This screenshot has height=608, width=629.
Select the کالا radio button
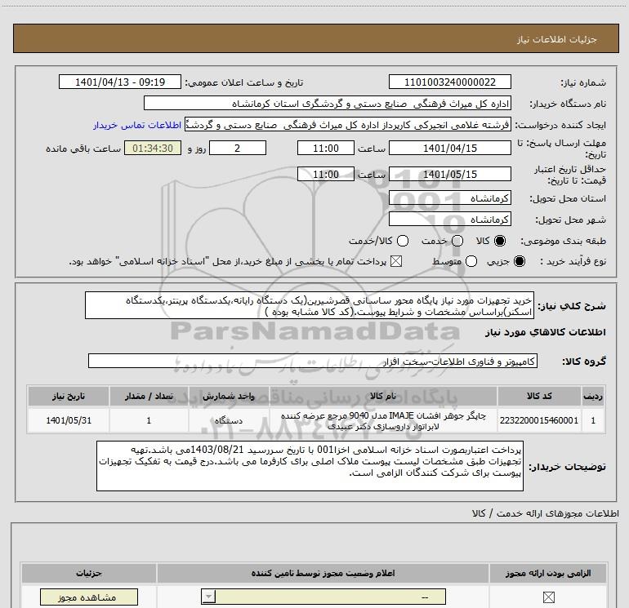(500, 241)
